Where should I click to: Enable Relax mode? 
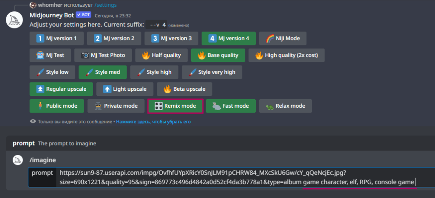[x=285, y=106]
